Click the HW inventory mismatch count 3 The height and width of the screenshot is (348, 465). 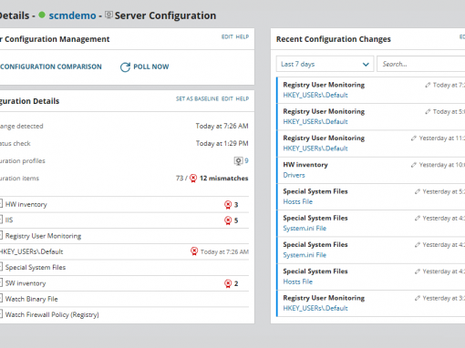(236, 205)
